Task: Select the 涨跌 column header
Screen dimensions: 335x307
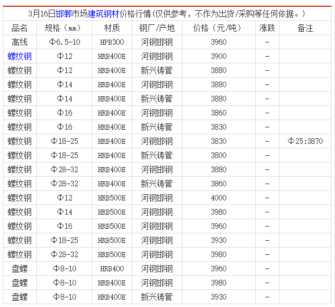Action: pyautogui.click(x=267, y=28)
